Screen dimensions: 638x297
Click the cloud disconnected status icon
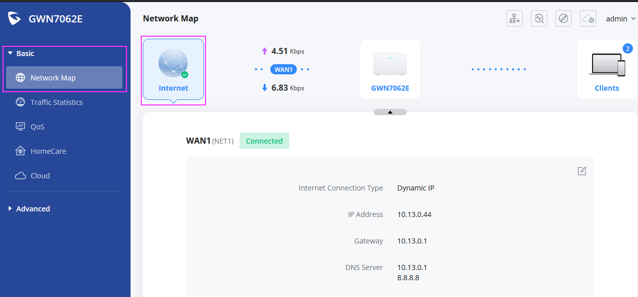pyautogui.click(x=588, y=19)
